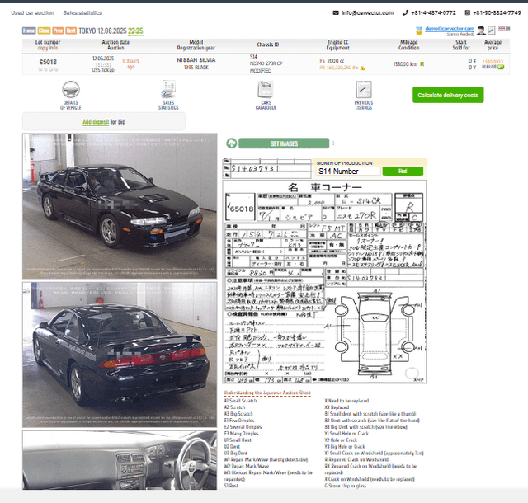
Task: Click the Chassis ID column header
Action: pyautogui.click(x=267, y=45)
